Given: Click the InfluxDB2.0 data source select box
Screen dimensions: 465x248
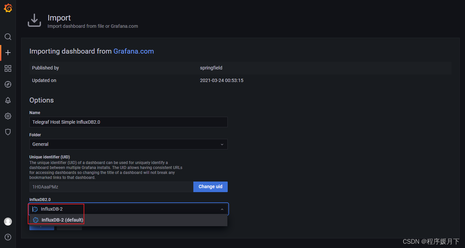Looking at the screenshot, I should coord(129,209).
